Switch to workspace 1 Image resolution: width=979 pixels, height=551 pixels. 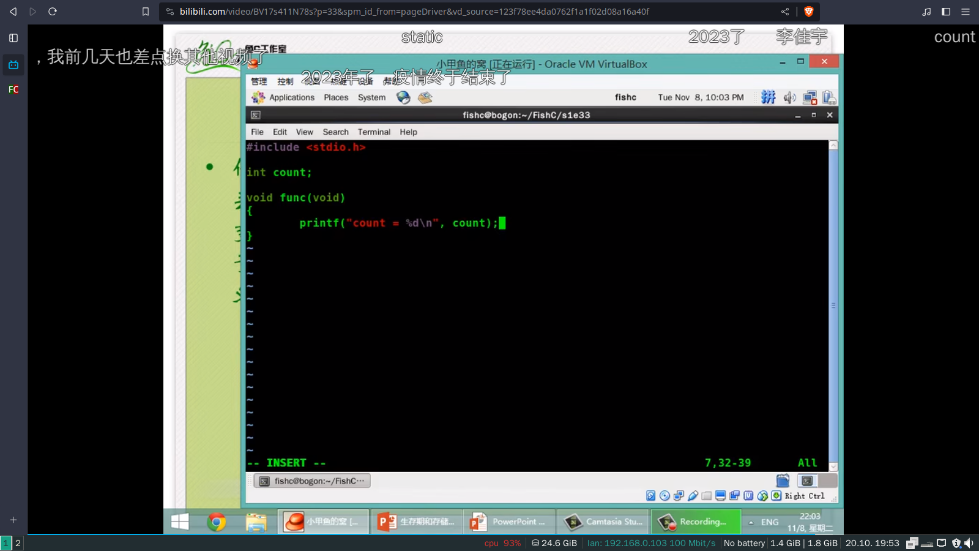tap(6, 542)
